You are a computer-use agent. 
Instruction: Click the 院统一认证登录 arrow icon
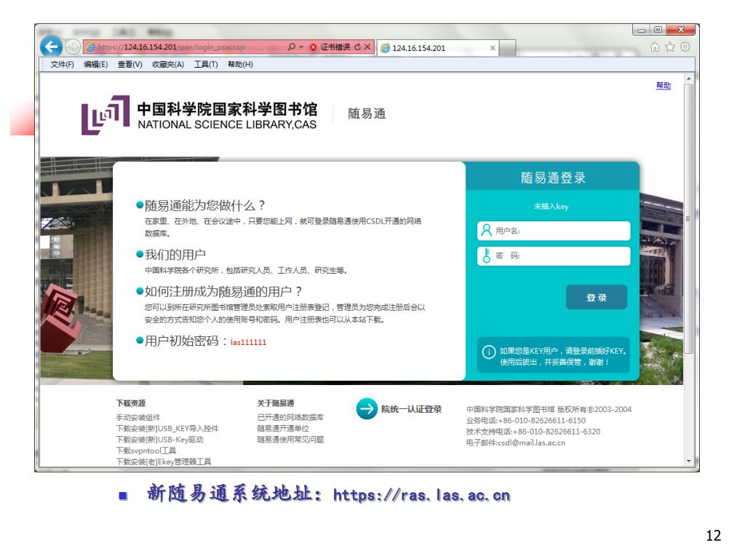[367, 409]
